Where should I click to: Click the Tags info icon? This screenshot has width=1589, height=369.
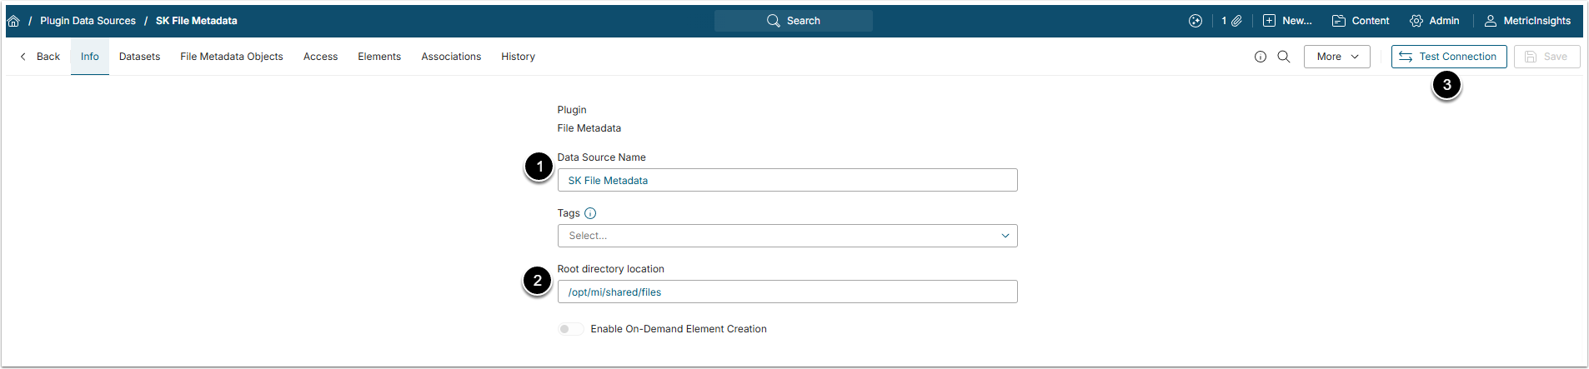[590, 213]
